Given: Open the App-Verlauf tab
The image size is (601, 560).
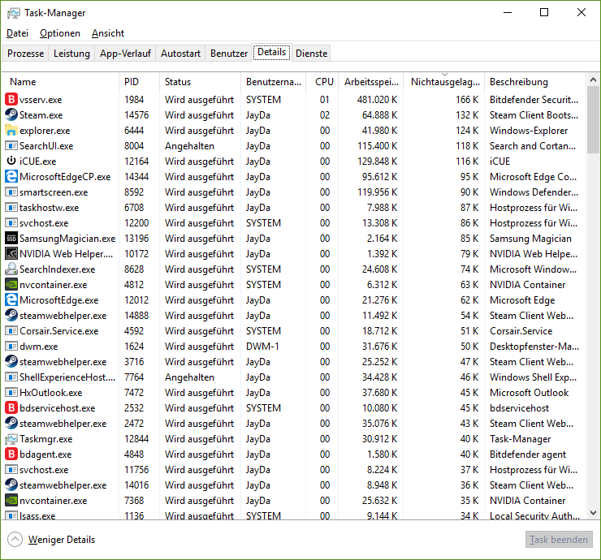Looking at the screenshot, I should (x=125, y=54).
